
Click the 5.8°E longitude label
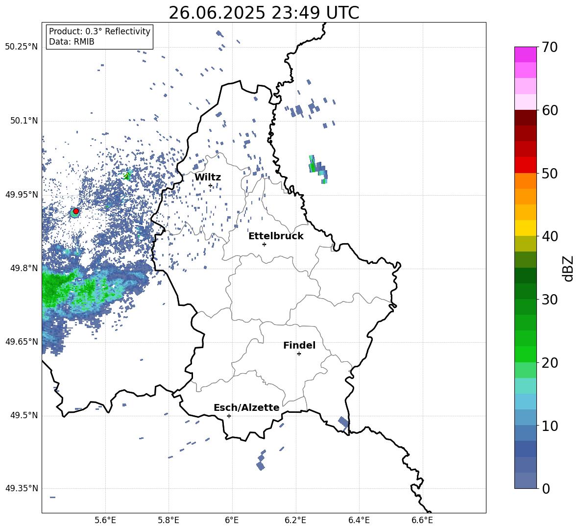pos(169,520)
